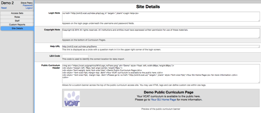
Task: Click the resize handle of the Help URL box
Action: [259, 47]
